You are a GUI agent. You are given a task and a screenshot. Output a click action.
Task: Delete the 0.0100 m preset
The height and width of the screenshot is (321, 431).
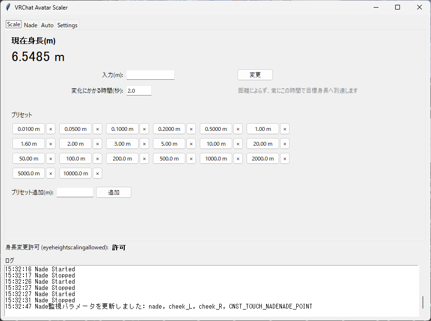pos(51,129)
